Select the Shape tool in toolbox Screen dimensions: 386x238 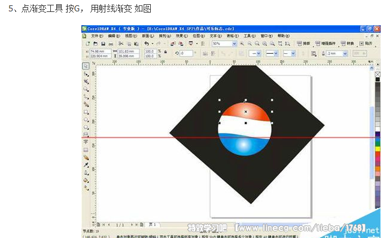[x=86, y=74]
